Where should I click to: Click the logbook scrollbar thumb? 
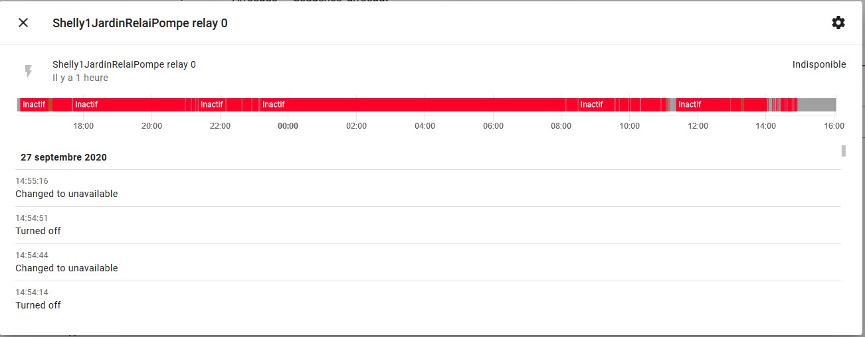[844, 151]
